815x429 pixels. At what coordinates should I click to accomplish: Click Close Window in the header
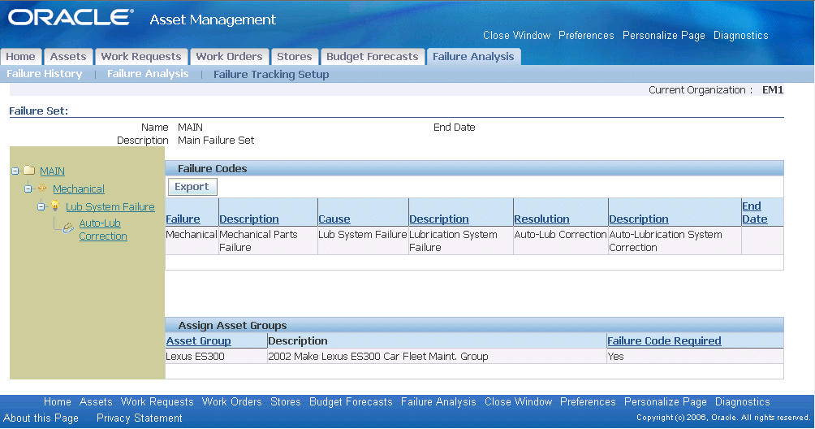coord(516,36)
